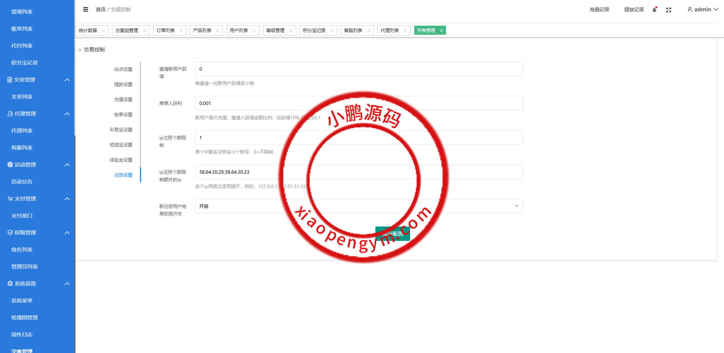Click the 系统设置 gear icon
724x353 pixels.
point(9,284)
